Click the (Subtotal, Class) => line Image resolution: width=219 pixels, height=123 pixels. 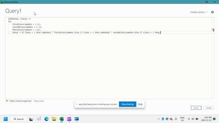(19, 19)
